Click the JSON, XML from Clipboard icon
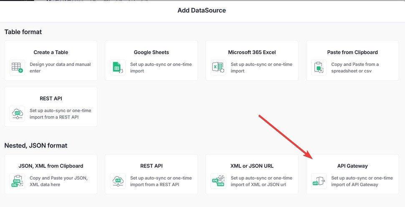 coord(17,181)
